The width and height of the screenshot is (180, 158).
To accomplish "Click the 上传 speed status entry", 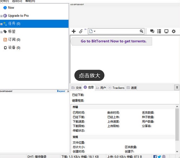I will 125,157.
